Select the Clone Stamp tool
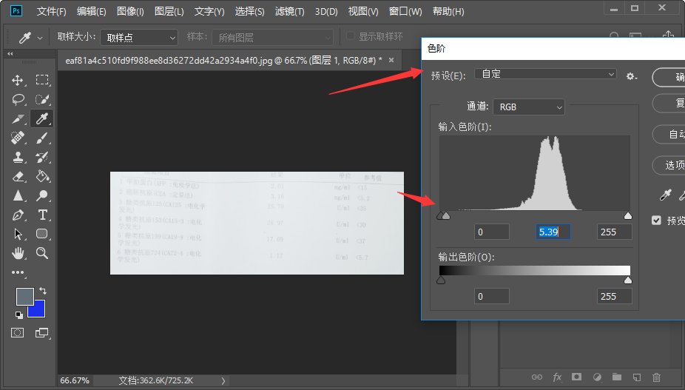 (18, 157)
